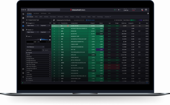Tick the checkbox for the GL row
Screen dimensions: 170x105
tap(59, 26)
